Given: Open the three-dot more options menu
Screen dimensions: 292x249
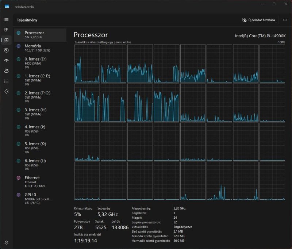Looking at the screenshot, I should pyautogui.click(x=285, y=20).
